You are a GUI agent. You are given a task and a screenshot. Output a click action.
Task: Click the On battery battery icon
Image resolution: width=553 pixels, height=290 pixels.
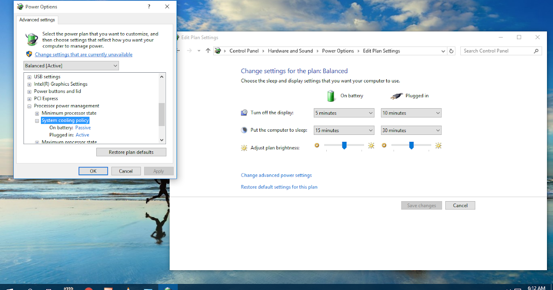(331, 95)
